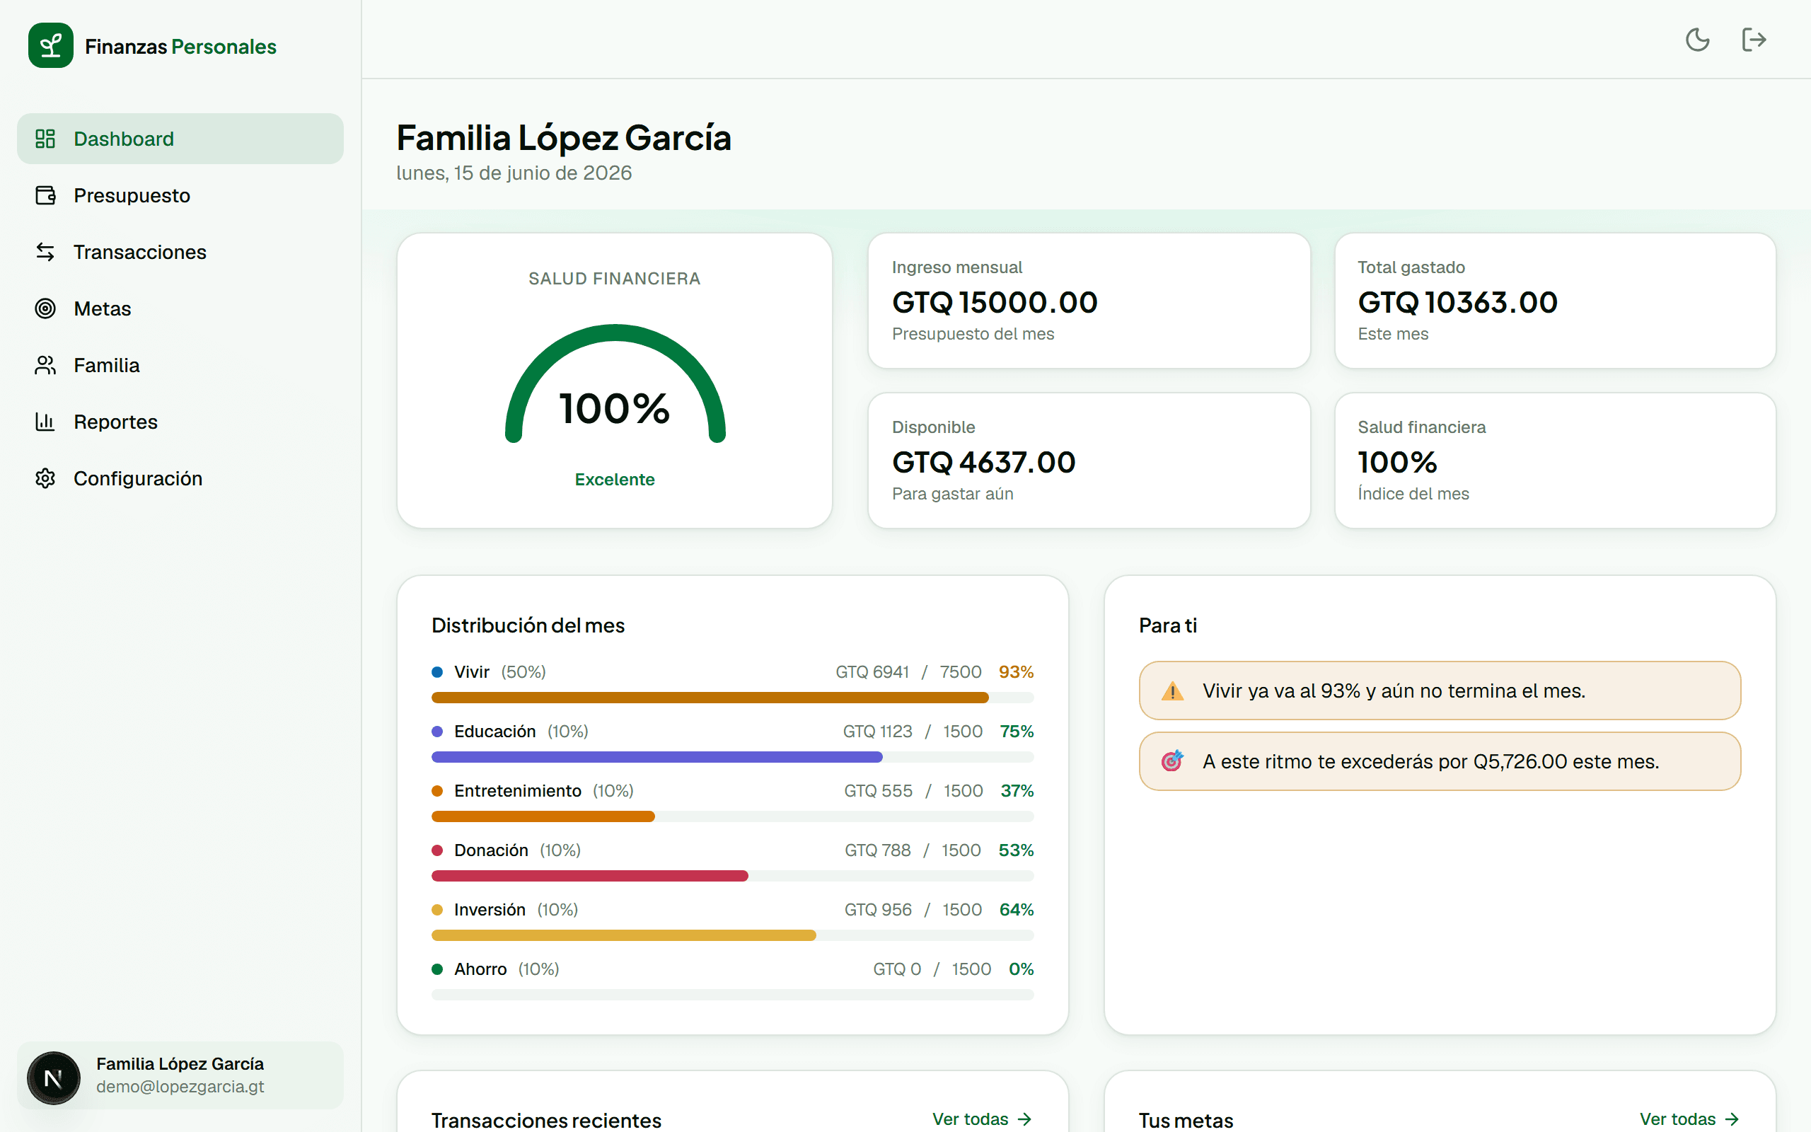This screenshot has height=1132, width=1811.
Task: Click the Finanzas Personales leaf logo icon
Action: (51, 46)
